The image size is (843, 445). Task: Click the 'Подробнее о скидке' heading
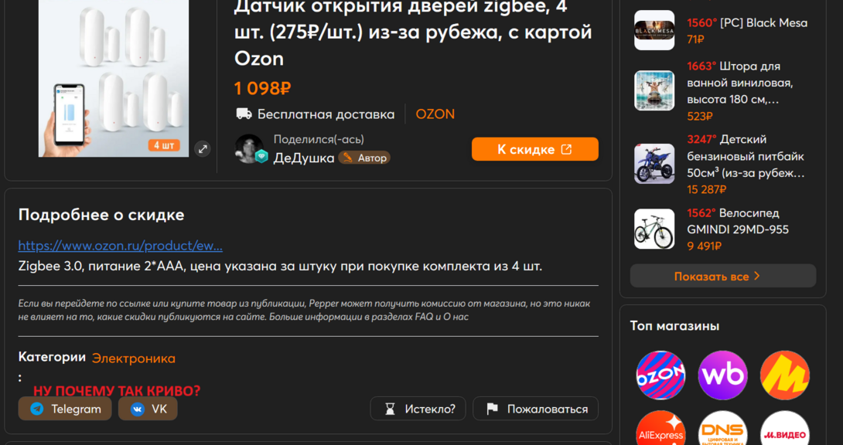tap(101, 215)
